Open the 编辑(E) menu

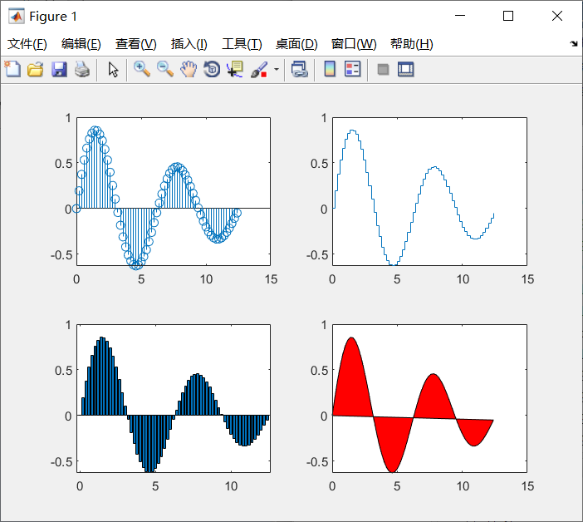[81, 44]
